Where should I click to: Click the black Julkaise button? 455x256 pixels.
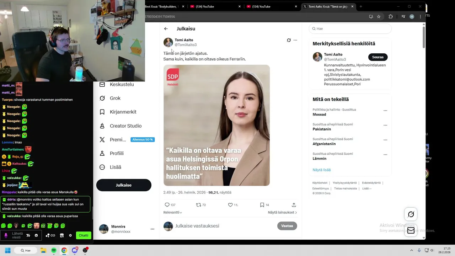[124, 185]
